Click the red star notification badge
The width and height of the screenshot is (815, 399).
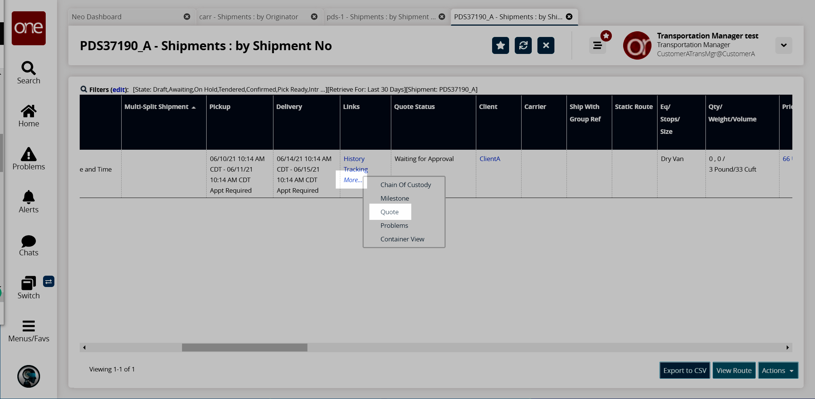click(x=606, y=36)
